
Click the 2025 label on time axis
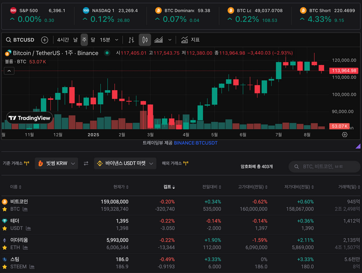pyautogui.click(x=93, y=135)
